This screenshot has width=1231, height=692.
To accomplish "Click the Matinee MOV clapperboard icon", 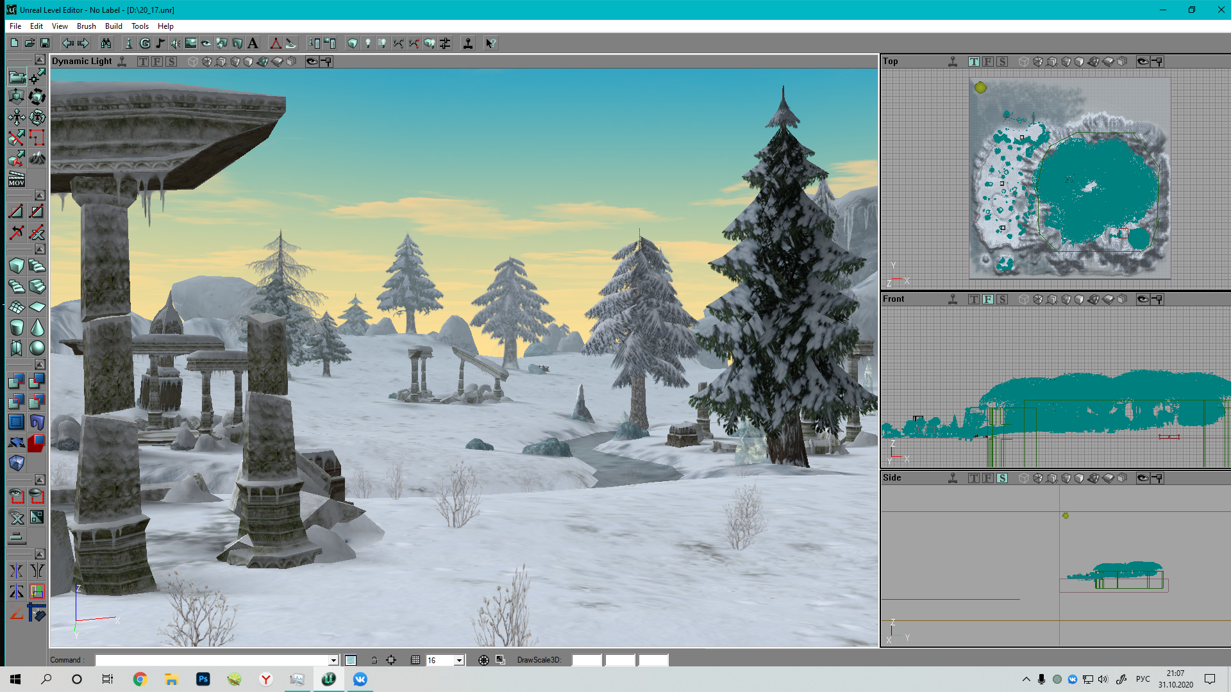I will [17, 179].
